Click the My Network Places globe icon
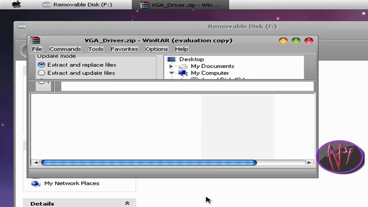 click(36, 183)
